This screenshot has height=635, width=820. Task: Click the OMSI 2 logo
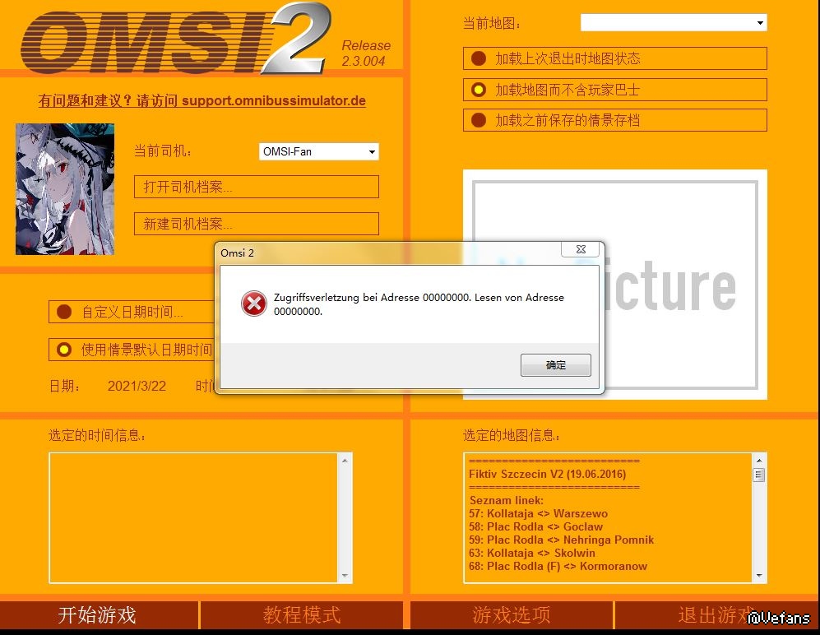(177, 39)
